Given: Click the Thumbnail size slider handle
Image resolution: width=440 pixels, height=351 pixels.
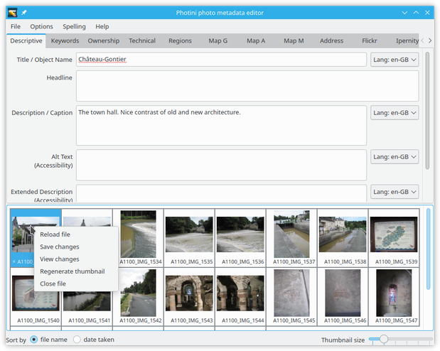Looking at the screenshot, I should [384, 339].
